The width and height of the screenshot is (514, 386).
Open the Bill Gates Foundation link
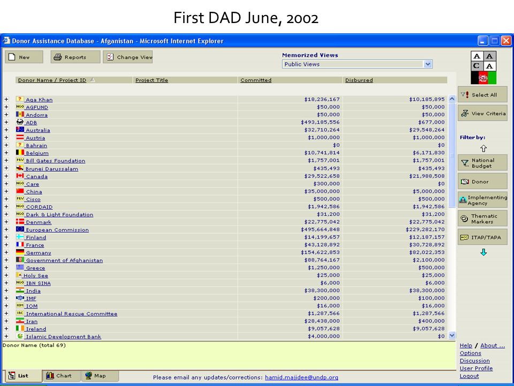55,161
